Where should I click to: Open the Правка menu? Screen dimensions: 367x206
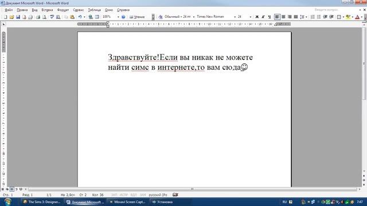point(22,10)
